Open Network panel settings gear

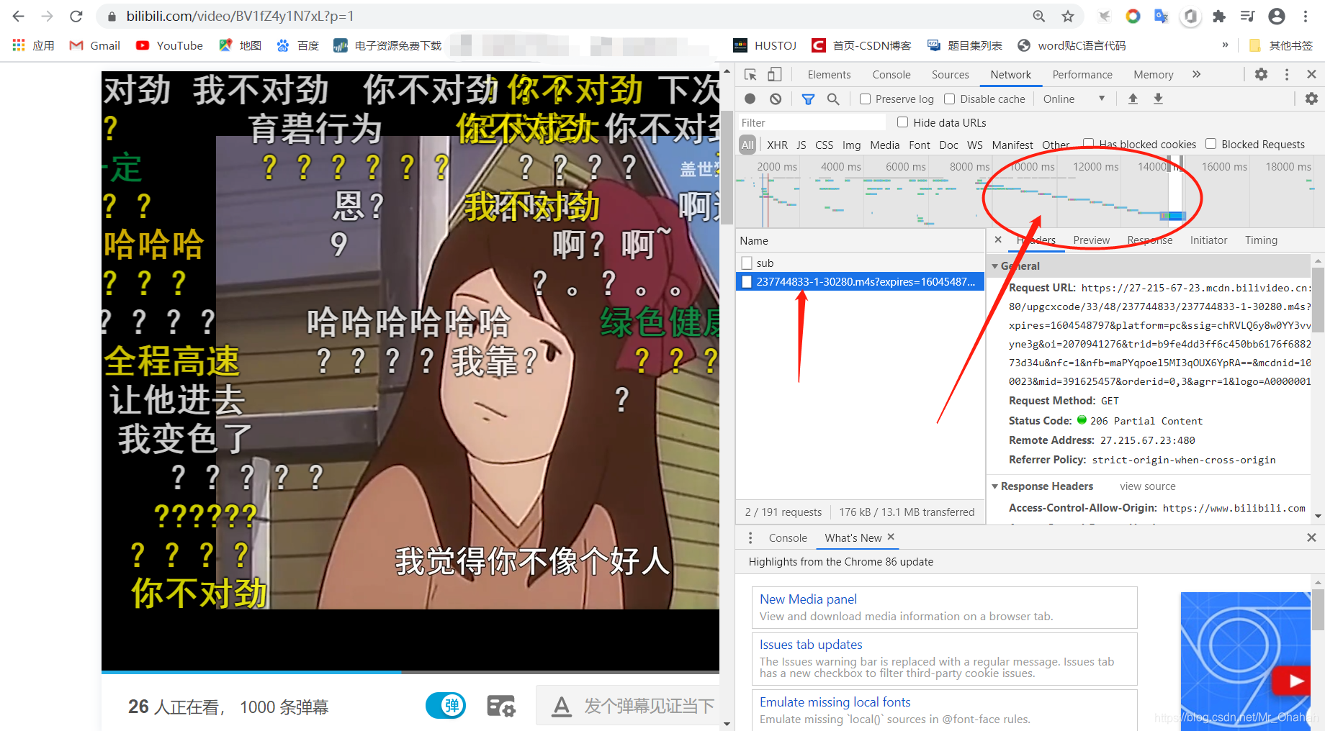pyautogui.click(x=1311, y=99)
